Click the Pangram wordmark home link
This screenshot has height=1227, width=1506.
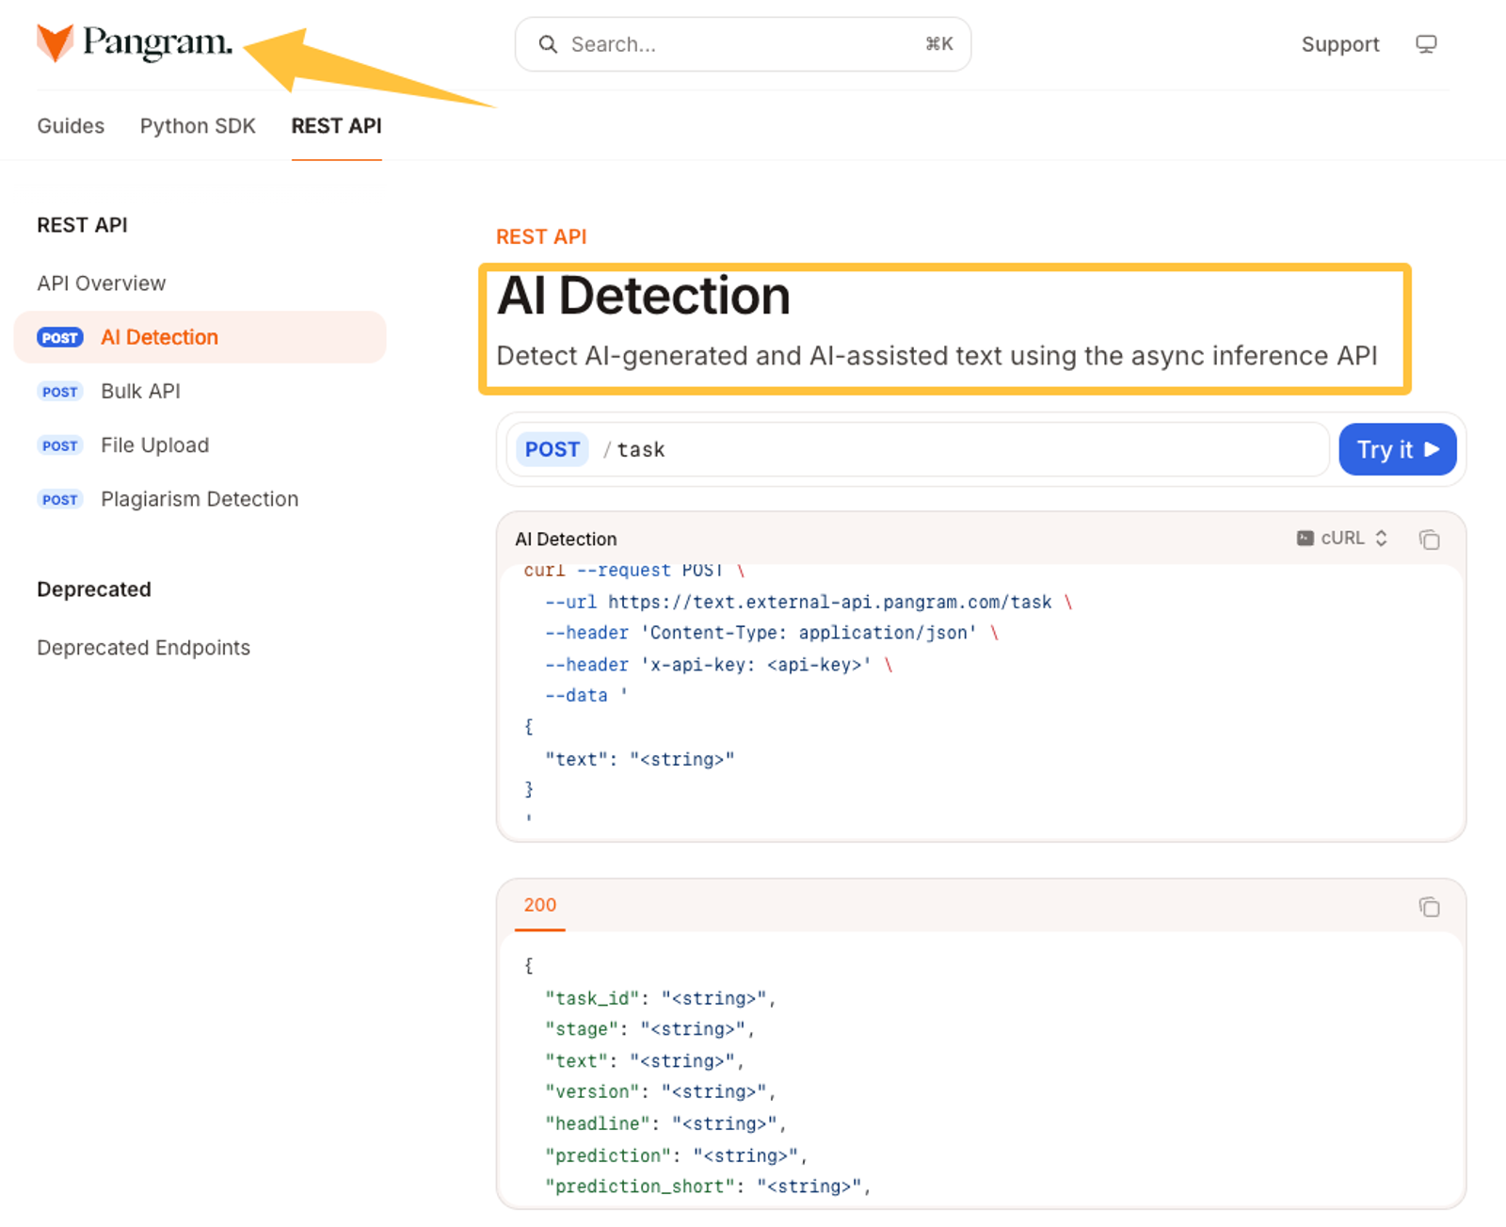pos(157,42)
